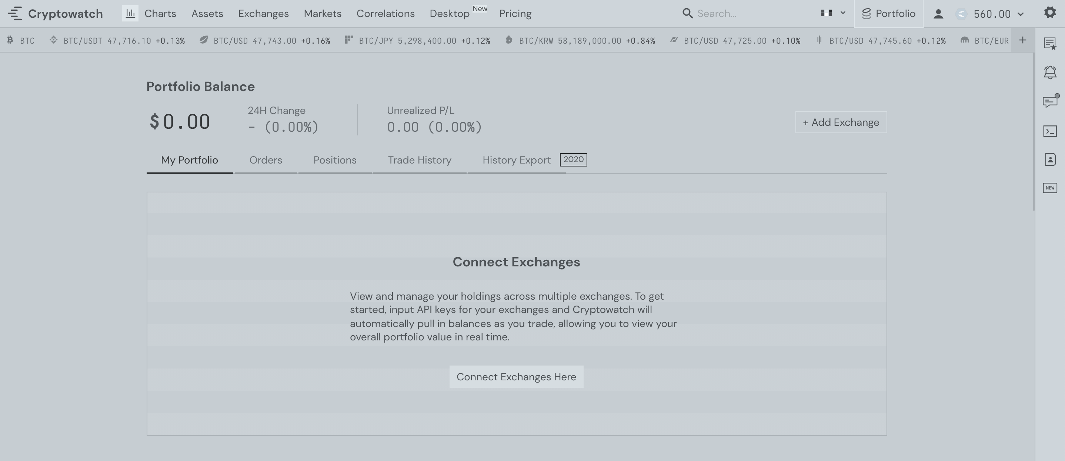Screen dimensions: 1065x461
Task: Open the user account icon
Action: 938,14
